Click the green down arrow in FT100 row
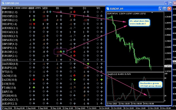This screenshot has height=110, width=176. (34, 88)
